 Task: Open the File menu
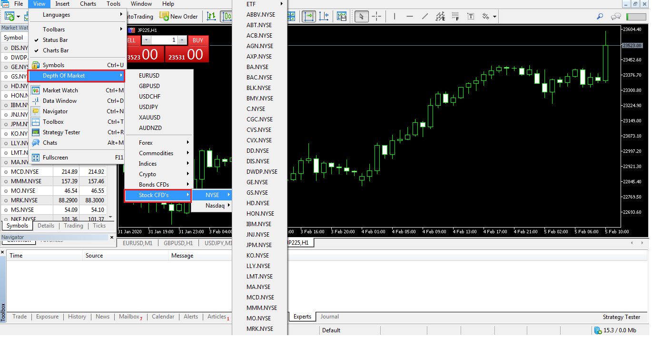(x=19, y=4)
